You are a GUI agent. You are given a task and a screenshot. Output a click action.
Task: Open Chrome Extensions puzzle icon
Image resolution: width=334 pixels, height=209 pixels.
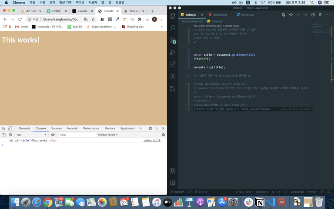[140, 19]
